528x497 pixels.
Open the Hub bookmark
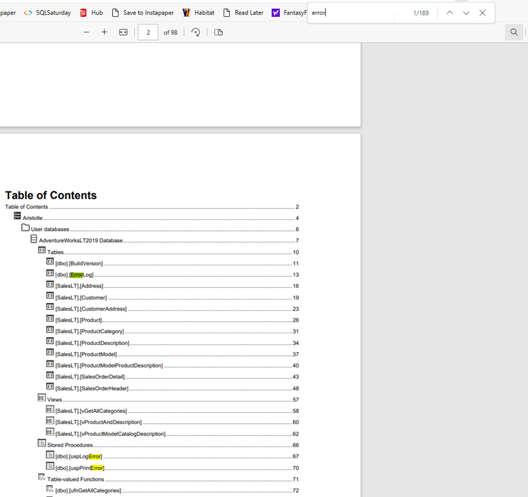[91, 13]
